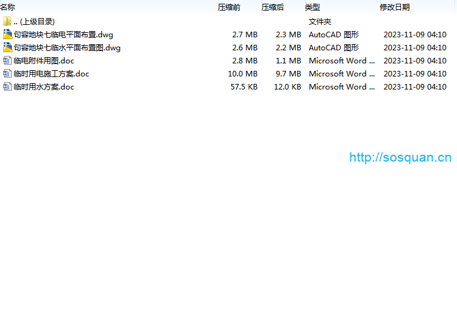Select file name 临电附件用图.doc

click(x=44, y=61)
